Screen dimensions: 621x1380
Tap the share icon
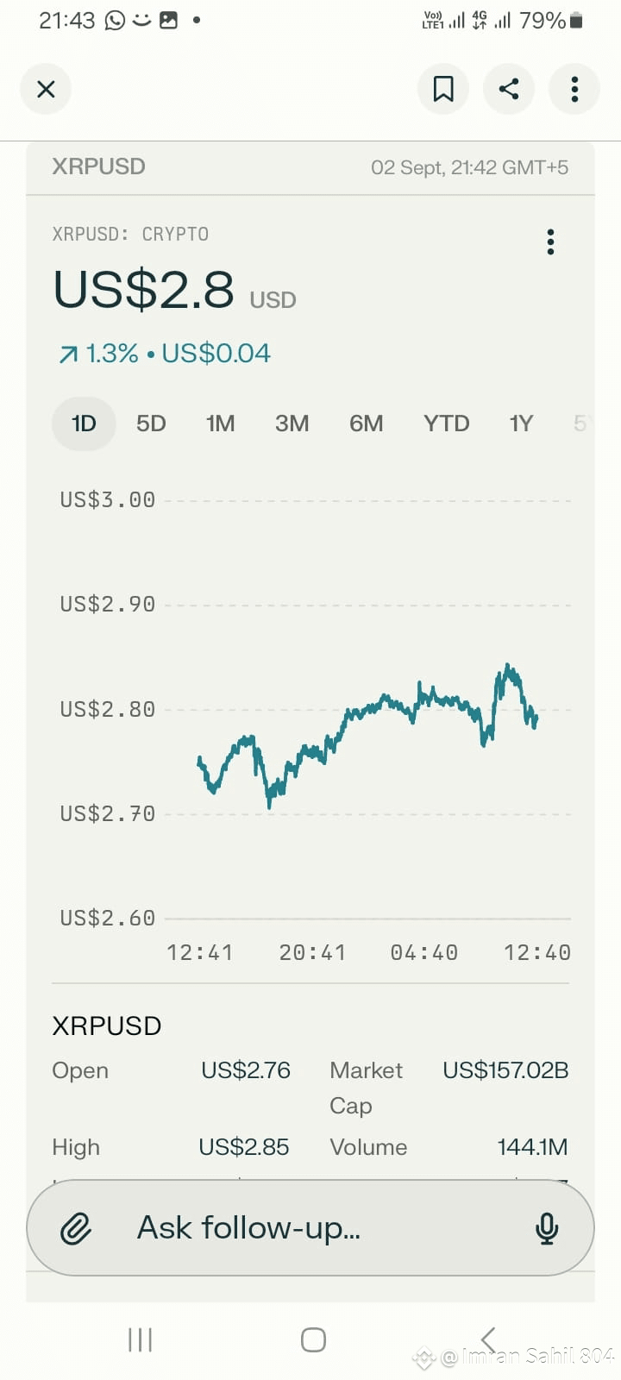point(509,89)
